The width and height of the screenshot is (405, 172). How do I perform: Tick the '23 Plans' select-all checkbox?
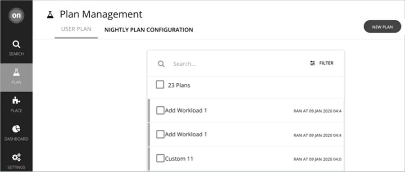click(x=160, y=85)
